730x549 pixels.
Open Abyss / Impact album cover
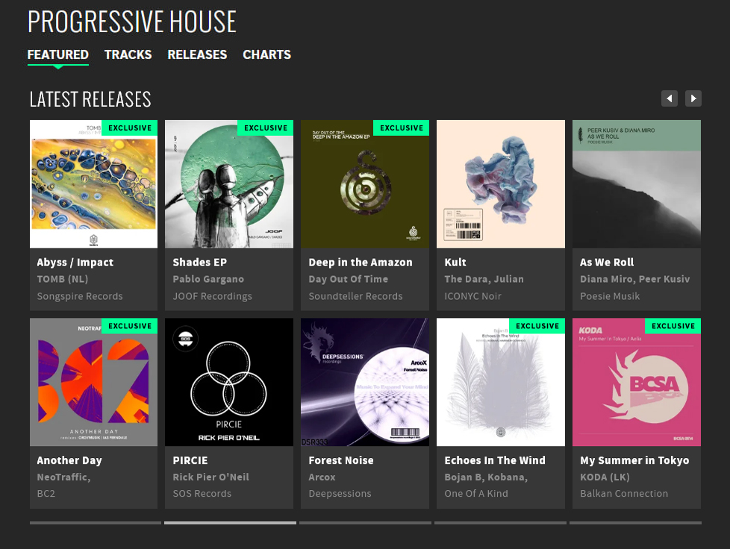tap(93, 184)
